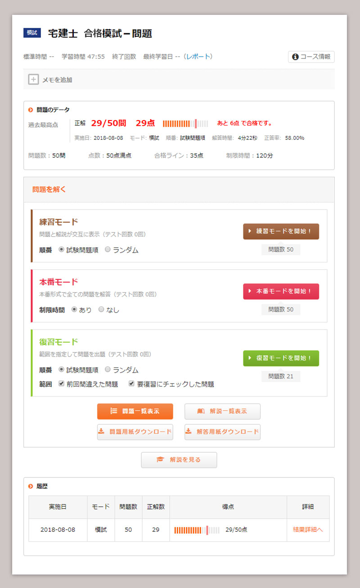Click download icon on 解答用紙ダウンロード

tap(189, 432)
